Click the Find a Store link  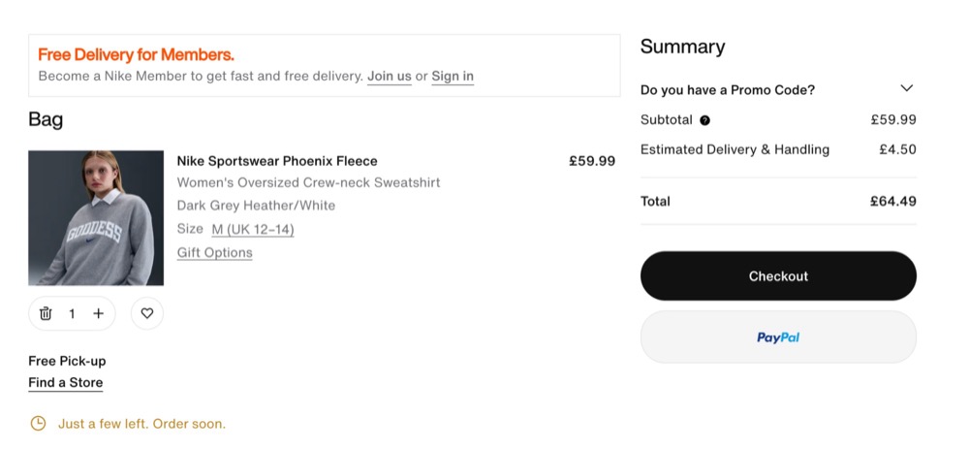pos(66,383)
